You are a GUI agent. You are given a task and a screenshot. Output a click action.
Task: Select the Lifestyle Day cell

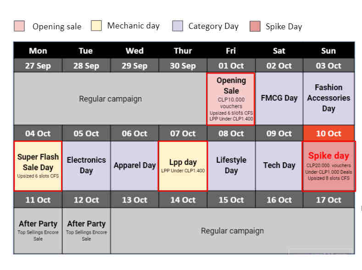231,166
